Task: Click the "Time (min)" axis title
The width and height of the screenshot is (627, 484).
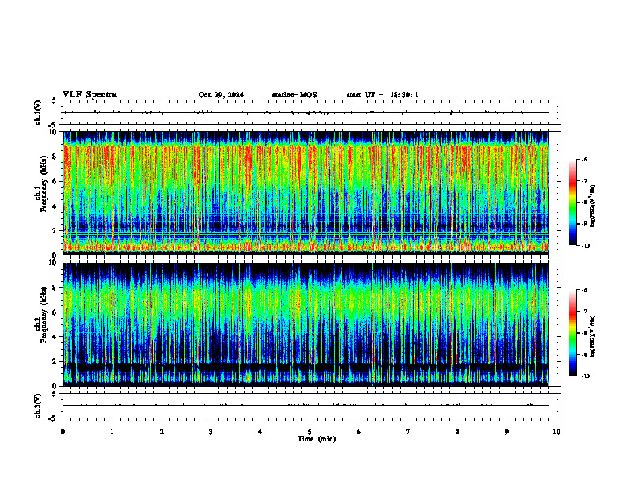Action: 317,439
